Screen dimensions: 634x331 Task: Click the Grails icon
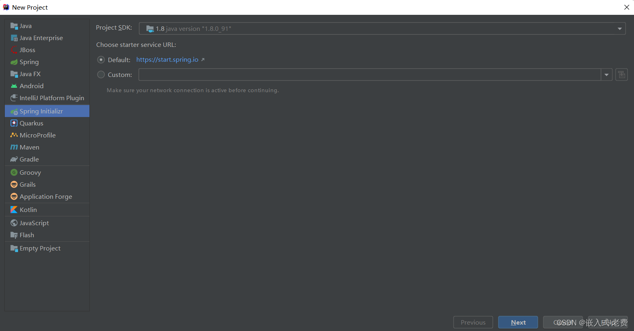(x=14, y=185)
